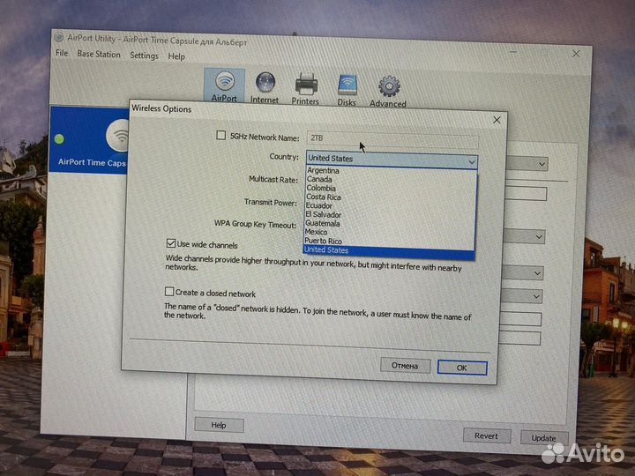Click the AirPort Utility title bar icon
The height and width of the screenshot is (476, 635).
click(x=59, y=37)
